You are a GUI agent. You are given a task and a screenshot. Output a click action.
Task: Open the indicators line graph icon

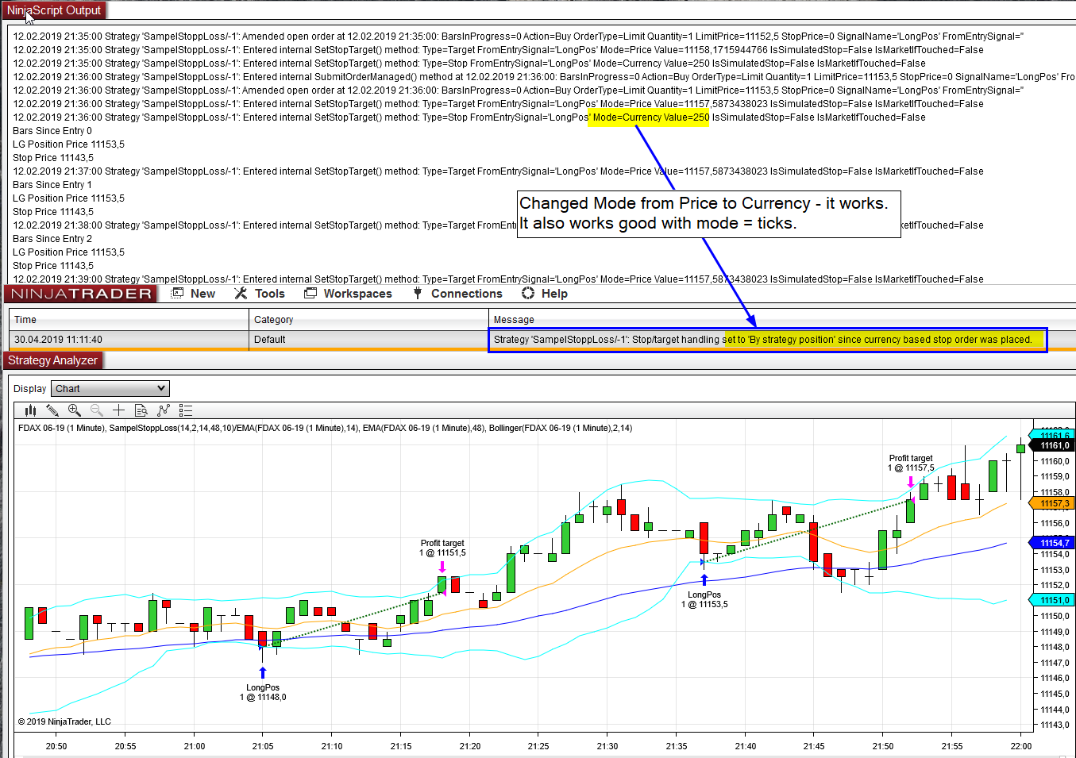(164, 410)
